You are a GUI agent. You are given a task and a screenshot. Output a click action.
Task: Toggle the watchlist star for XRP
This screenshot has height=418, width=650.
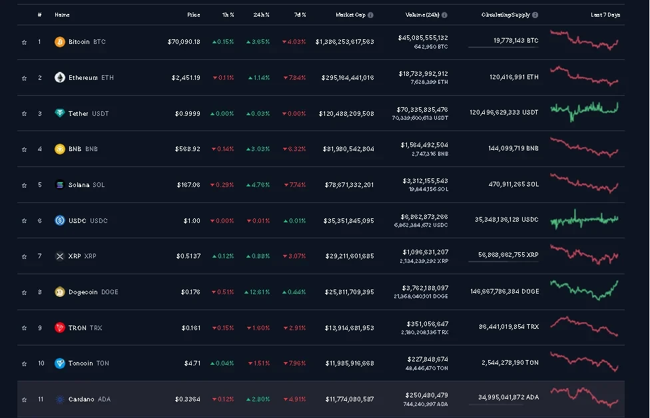coord(24,256)
